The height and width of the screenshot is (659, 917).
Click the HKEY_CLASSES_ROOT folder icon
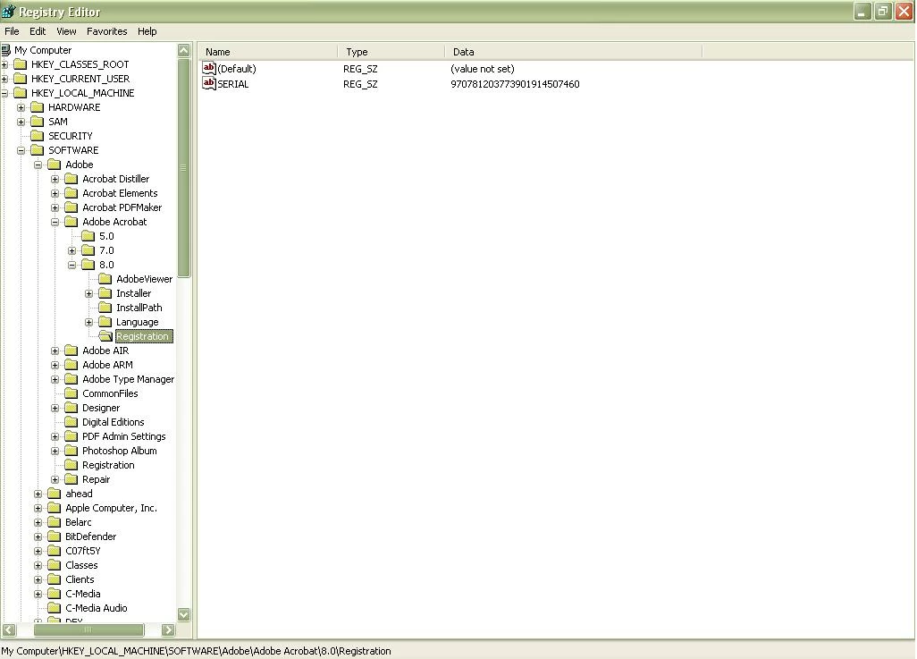[21, 64]
